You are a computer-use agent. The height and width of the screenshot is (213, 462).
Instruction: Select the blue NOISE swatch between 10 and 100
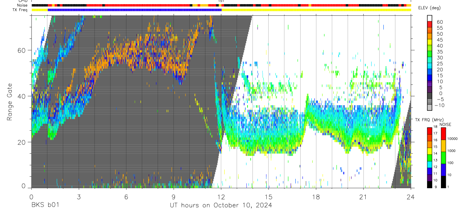coord(443,170)
